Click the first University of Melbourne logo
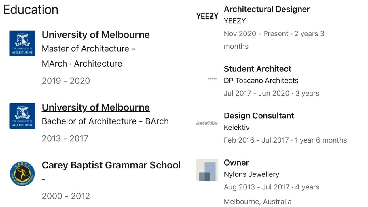The image size is (368, 207). [x=22, y=43]
